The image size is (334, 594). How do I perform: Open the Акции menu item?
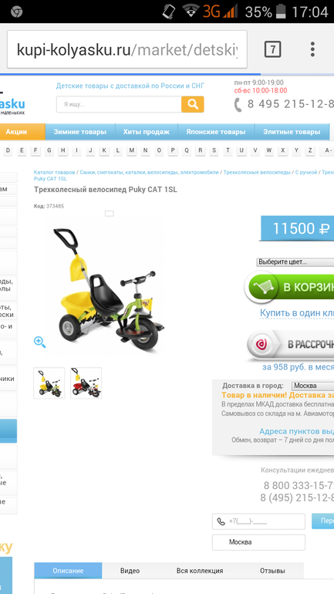click(17, 132)
